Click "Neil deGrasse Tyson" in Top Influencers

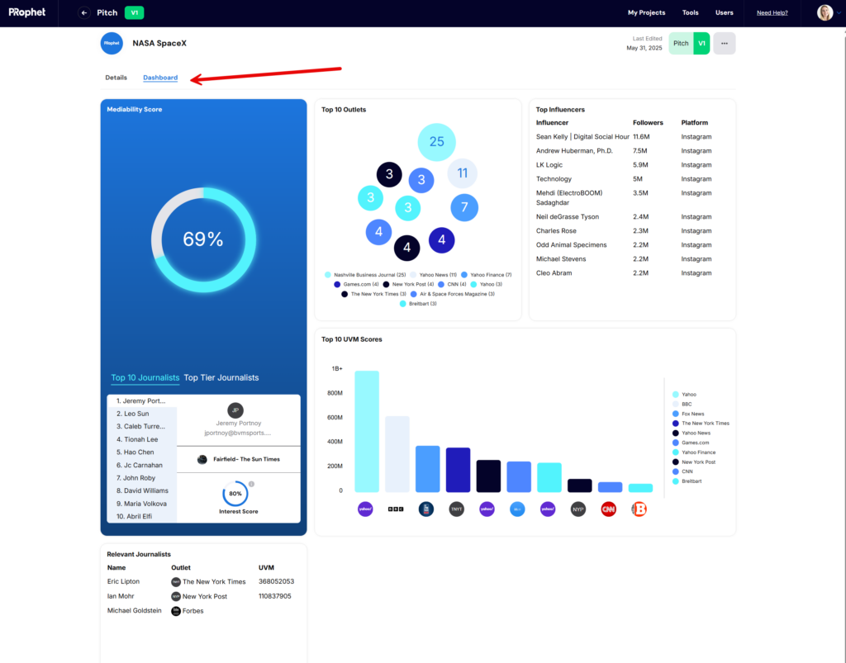tap(567, 216)
